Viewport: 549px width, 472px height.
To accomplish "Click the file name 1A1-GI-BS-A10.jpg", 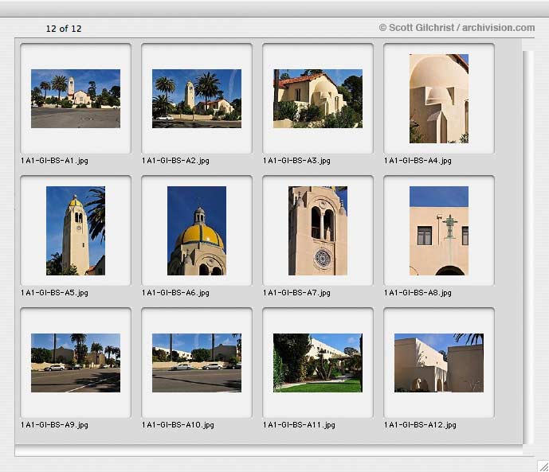I will point(178,425).
